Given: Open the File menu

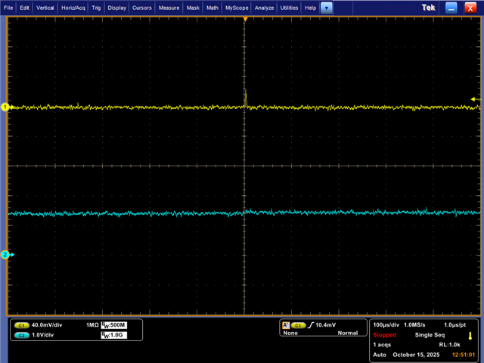Looking at the screenshot, I should [8, 8].
